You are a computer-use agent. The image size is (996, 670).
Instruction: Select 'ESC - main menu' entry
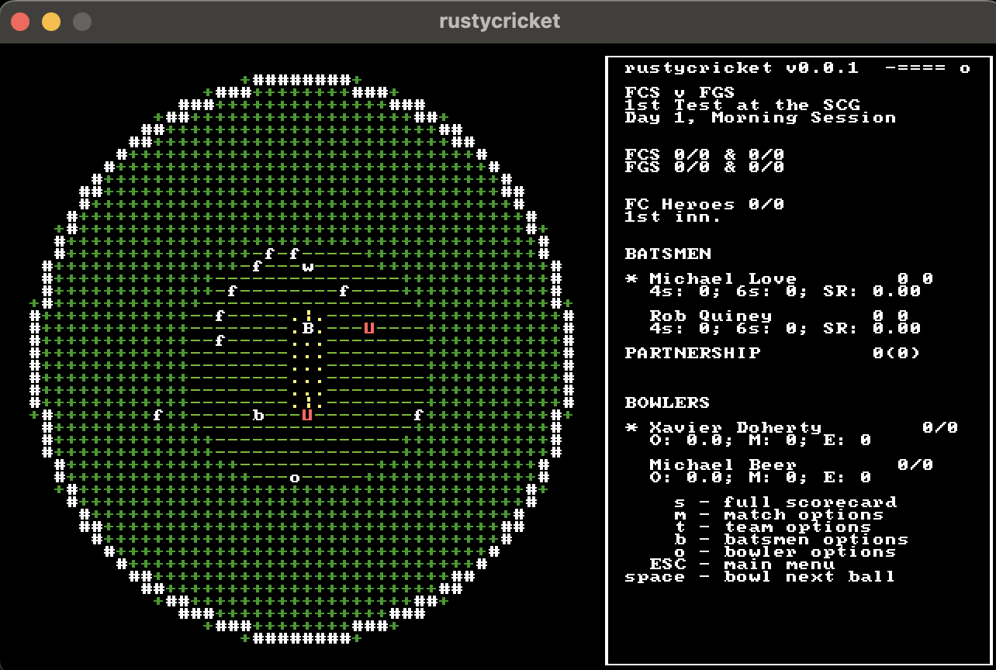pyautogui.click(x=742, y=565)
